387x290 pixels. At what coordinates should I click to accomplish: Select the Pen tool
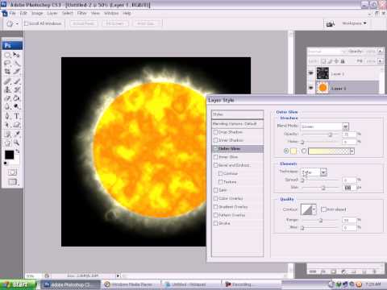pyautogui.click(x=7, y=116)
